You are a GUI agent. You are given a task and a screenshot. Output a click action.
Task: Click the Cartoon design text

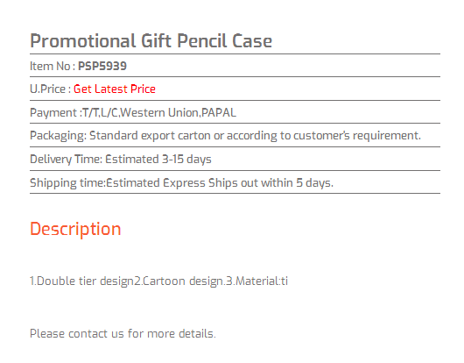pos(180,281)
